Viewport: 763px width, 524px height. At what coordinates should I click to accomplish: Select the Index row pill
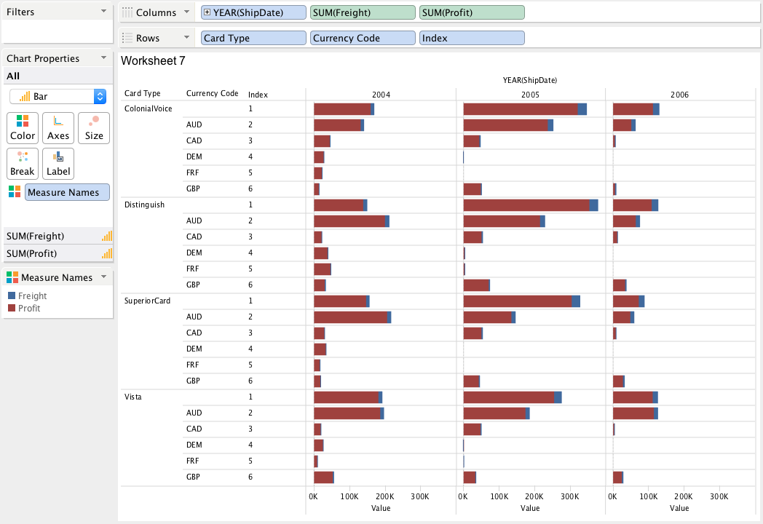pos(472,38)
